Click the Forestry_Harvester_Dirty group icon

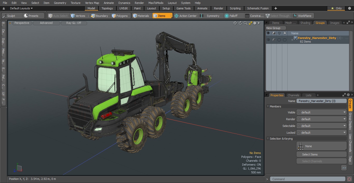pyautogui.click(x=295, y=38)
